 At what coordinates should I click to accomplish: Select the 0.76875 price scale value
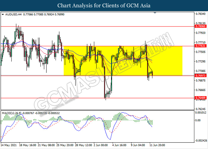pyautogui.click(x=201, y=80)
